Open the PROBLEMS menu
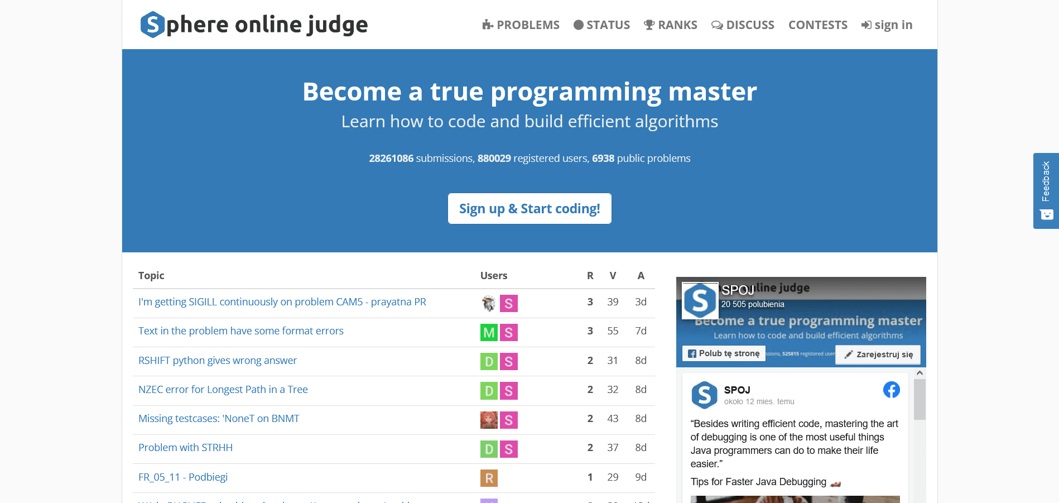This screenshot has height=503, width=1059. (x=521, y=25)
